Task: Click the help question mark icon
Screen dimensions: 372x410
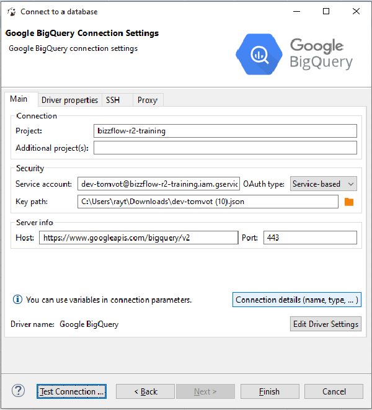Action: 18,391
